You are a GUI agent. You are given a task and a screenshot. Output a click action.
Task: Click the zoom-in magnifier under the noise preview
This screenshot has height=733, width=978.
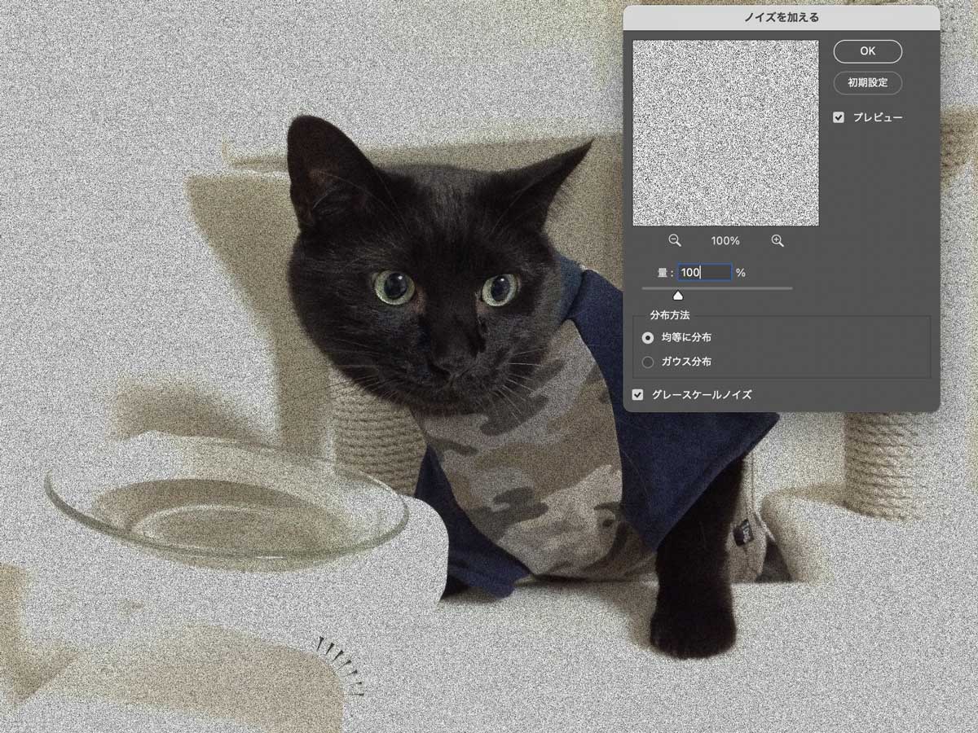(777, 240)
